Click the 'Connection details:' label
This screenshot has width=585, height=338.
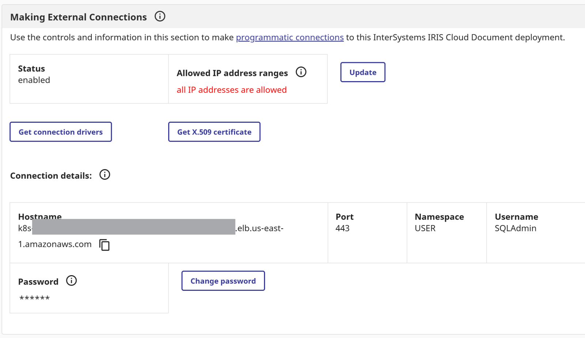(x=51, y=176)
